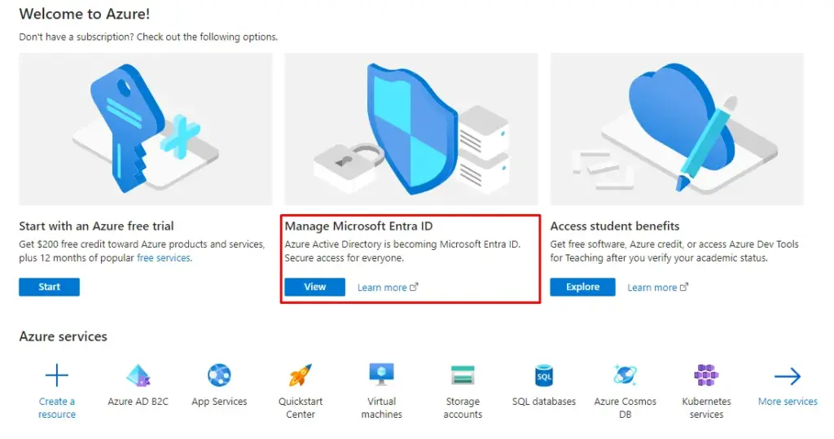Open the SQL databases icon
This screenshot has width=834, height=439.
(543, 375)
